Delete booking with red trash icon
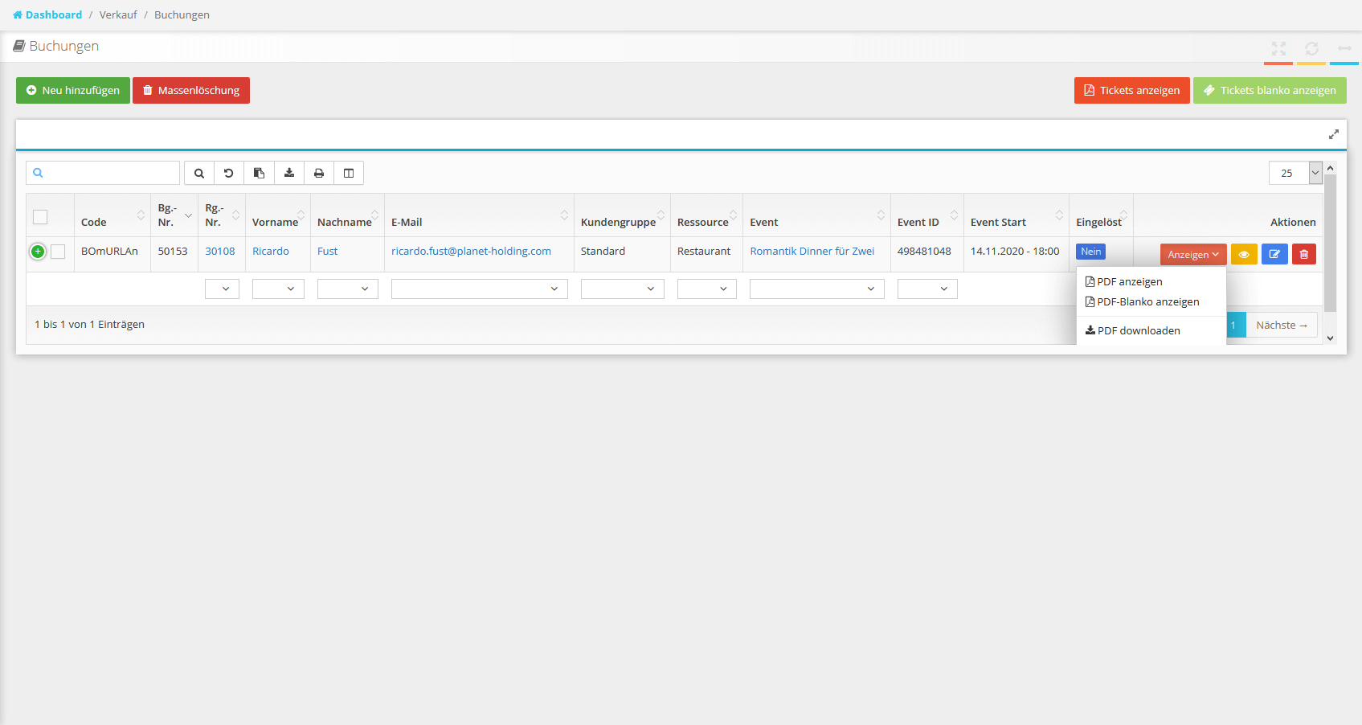 pyautogui.click(x=1304, y=254)
